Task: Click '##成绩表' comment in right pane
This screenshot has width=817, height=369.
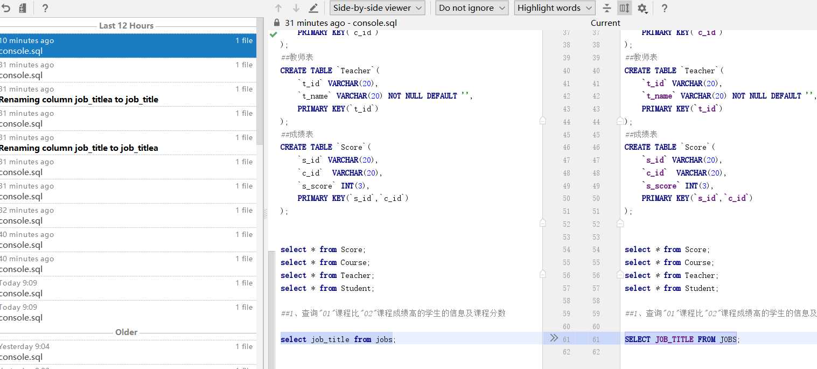Action: coord(641,134)
